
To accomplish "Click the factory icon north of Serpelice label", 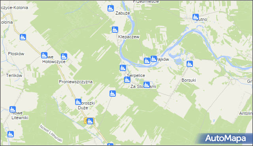I will (x=123, y=68).
